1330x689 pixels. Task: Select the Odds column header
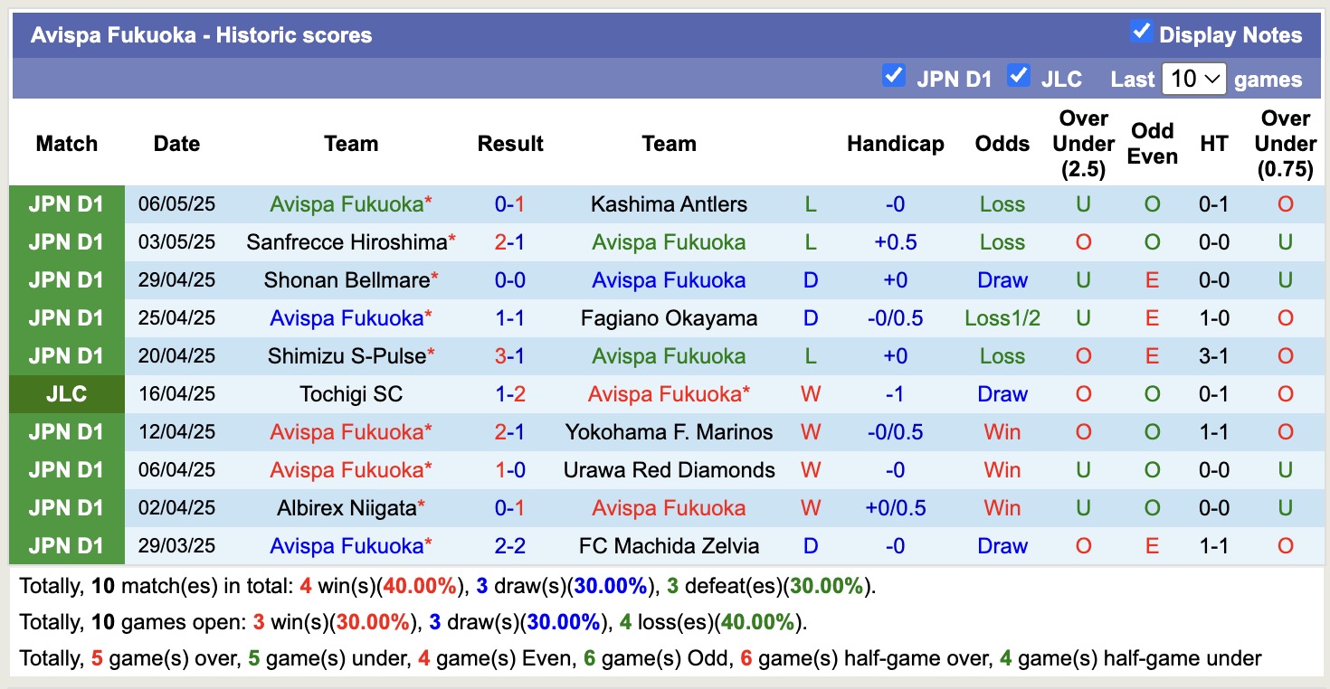coord(1002,143)
